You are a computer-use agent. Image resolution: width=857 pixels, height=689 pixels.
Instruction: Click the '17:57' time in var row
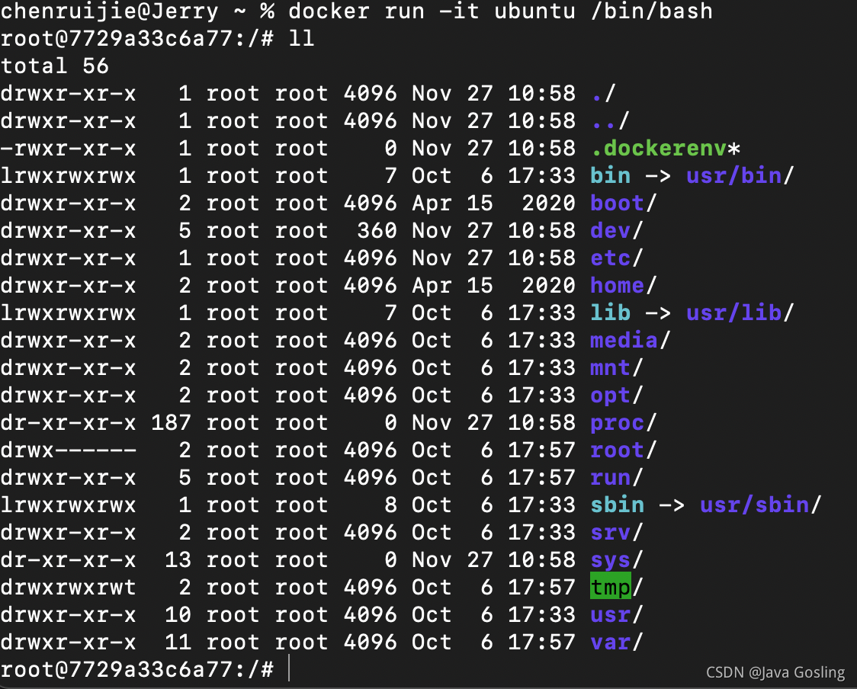(x=542, y=642)
